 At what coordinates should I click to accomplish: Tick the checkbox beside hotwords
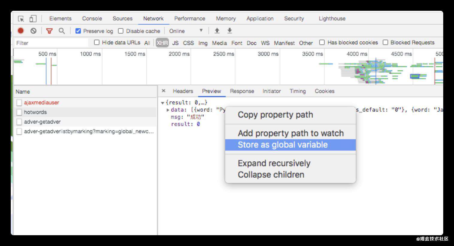click(19, 112)
